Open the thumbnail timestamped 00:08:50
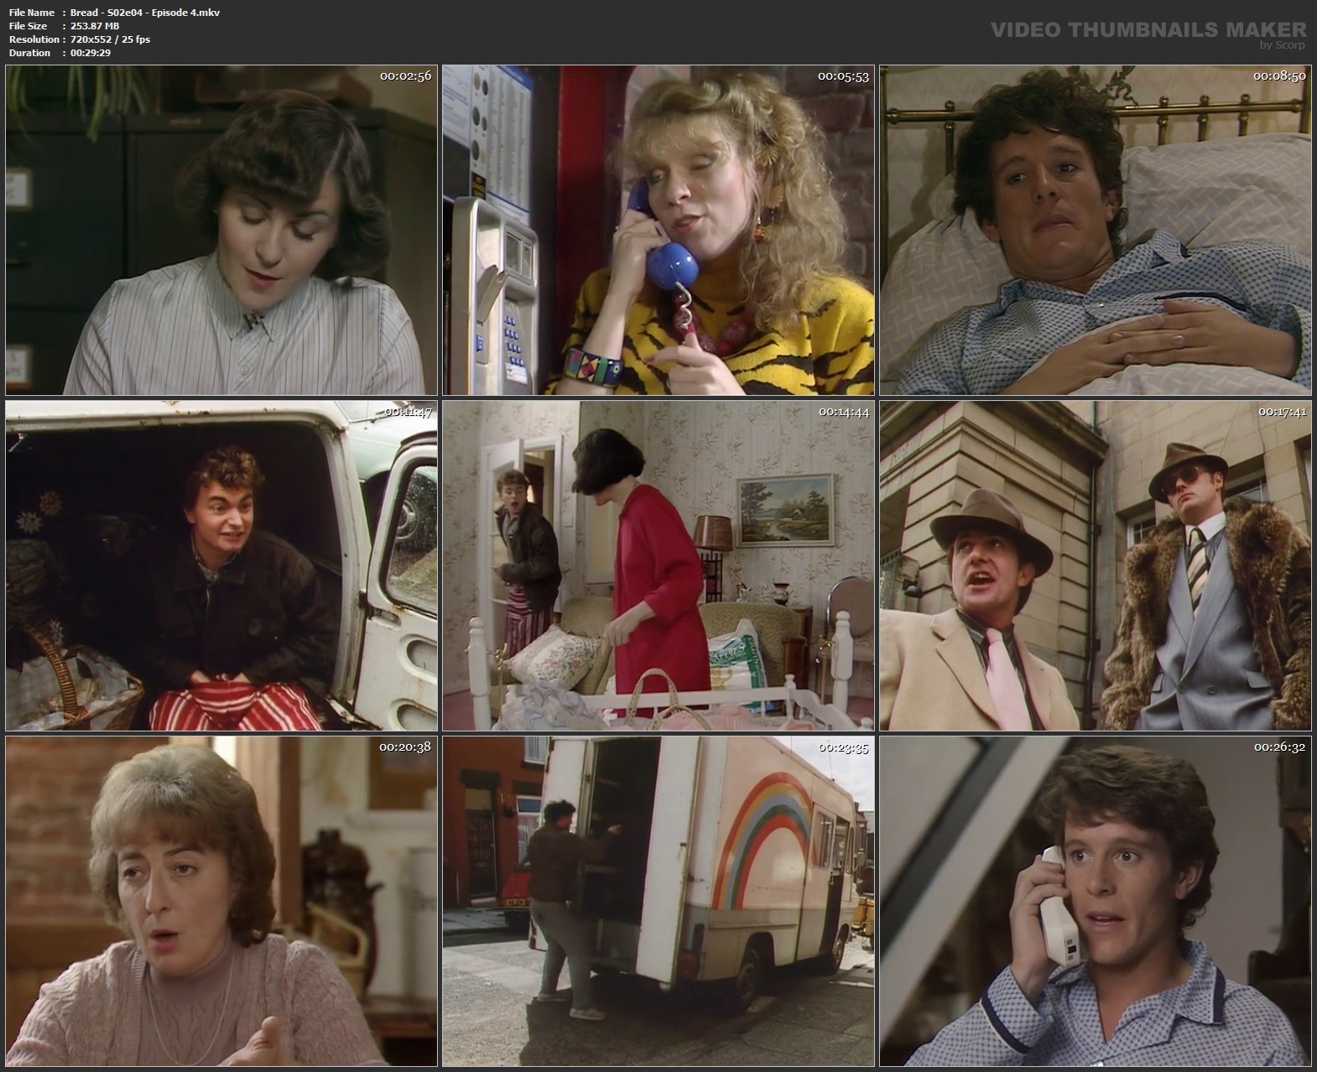The image size is (1317, 1072). [1096, 230]
